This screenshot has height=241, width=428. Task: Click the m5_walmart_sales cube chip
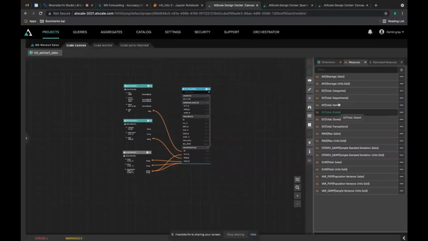tap(45, 53)
